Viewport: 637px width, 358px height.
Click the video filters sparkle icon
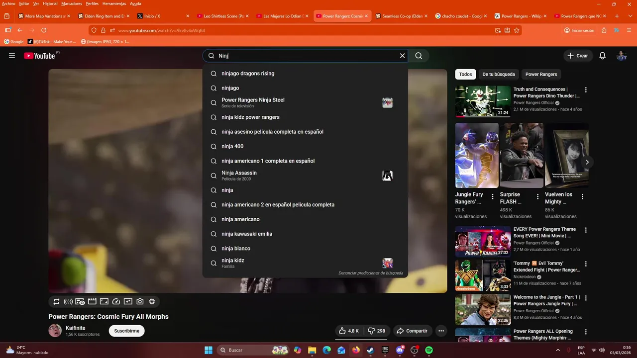[128, 301]
